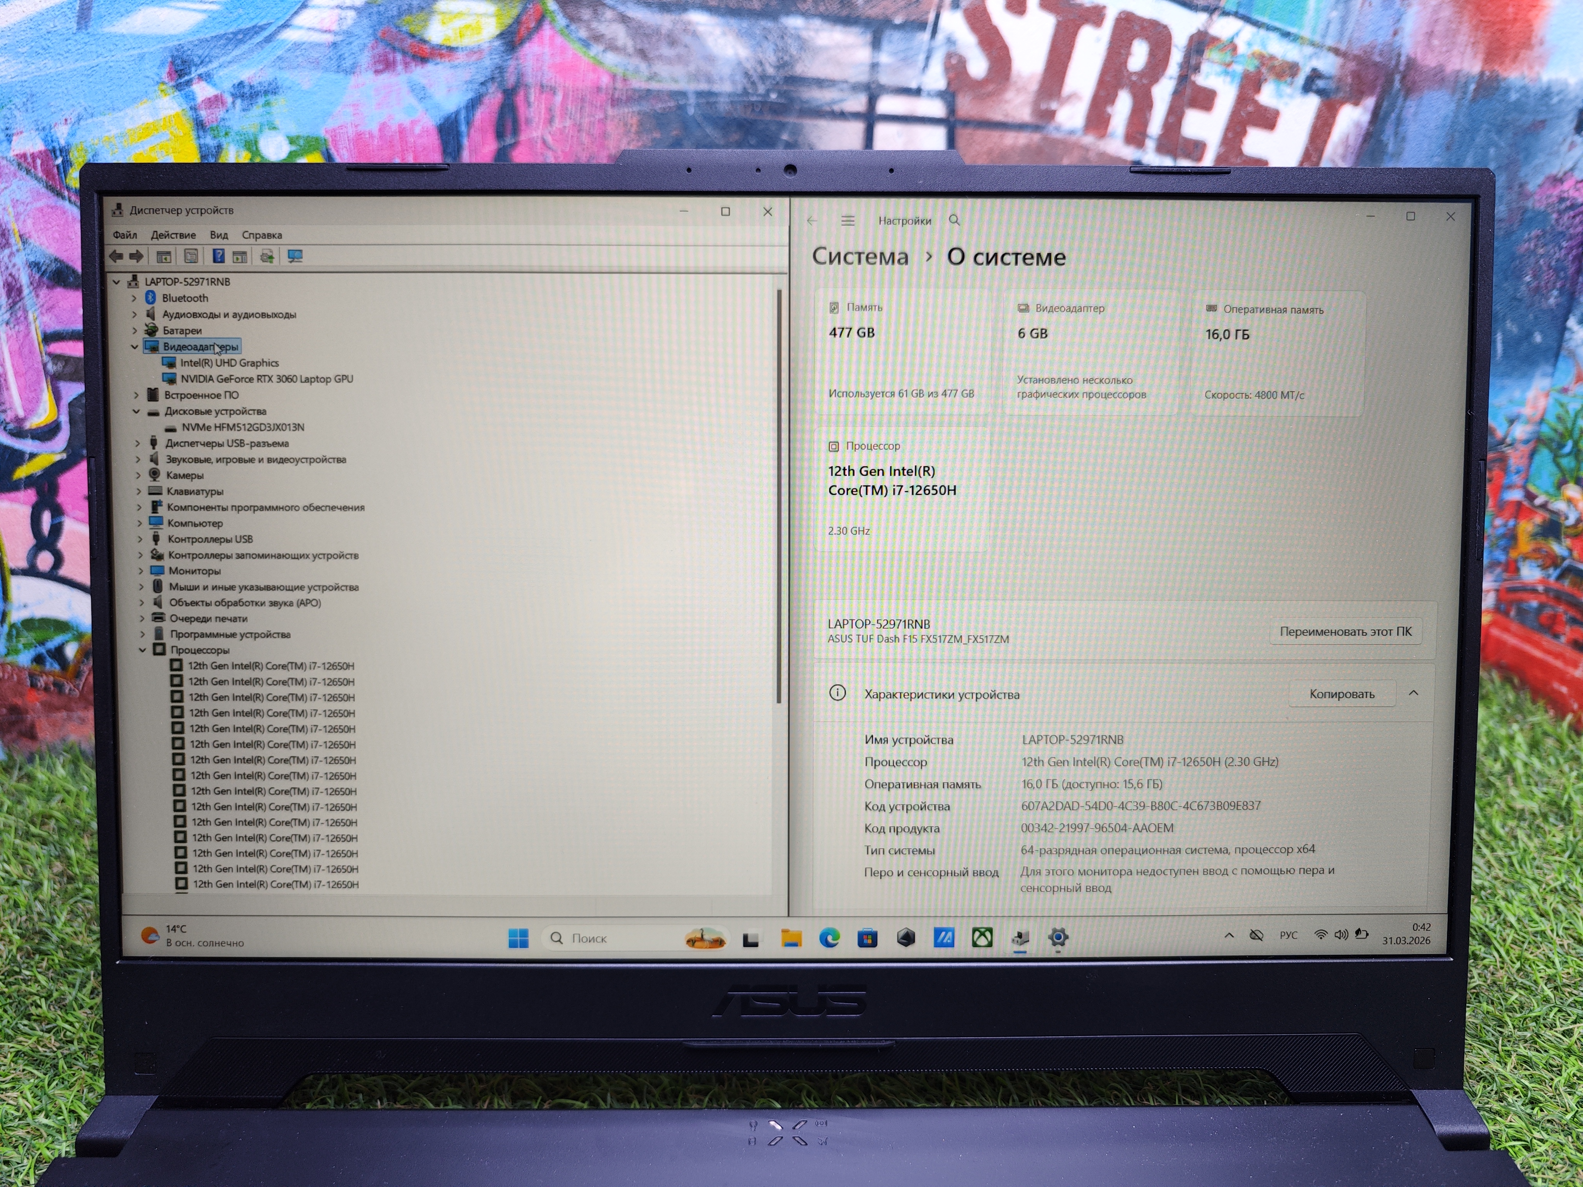The width and height of the screenshot is (1583, 1187).
Task: Collapse the Характеристики устройства section chevron
Action: (x=1413, y=693)
